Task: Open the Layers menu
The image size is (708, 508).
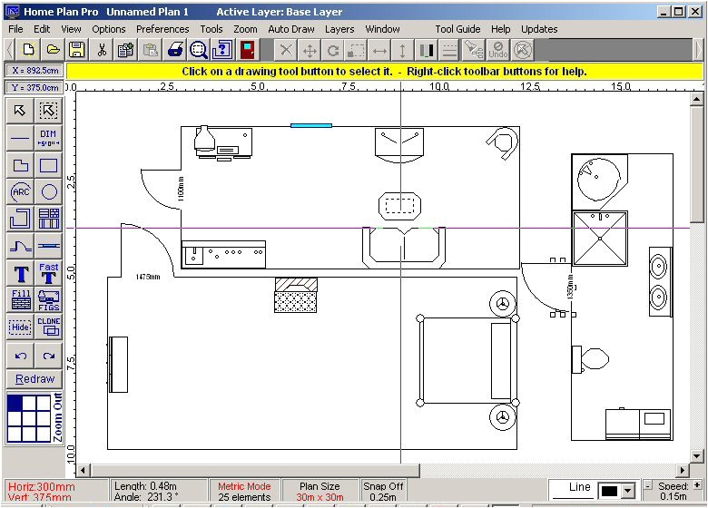Action: (x=339, y=29)
